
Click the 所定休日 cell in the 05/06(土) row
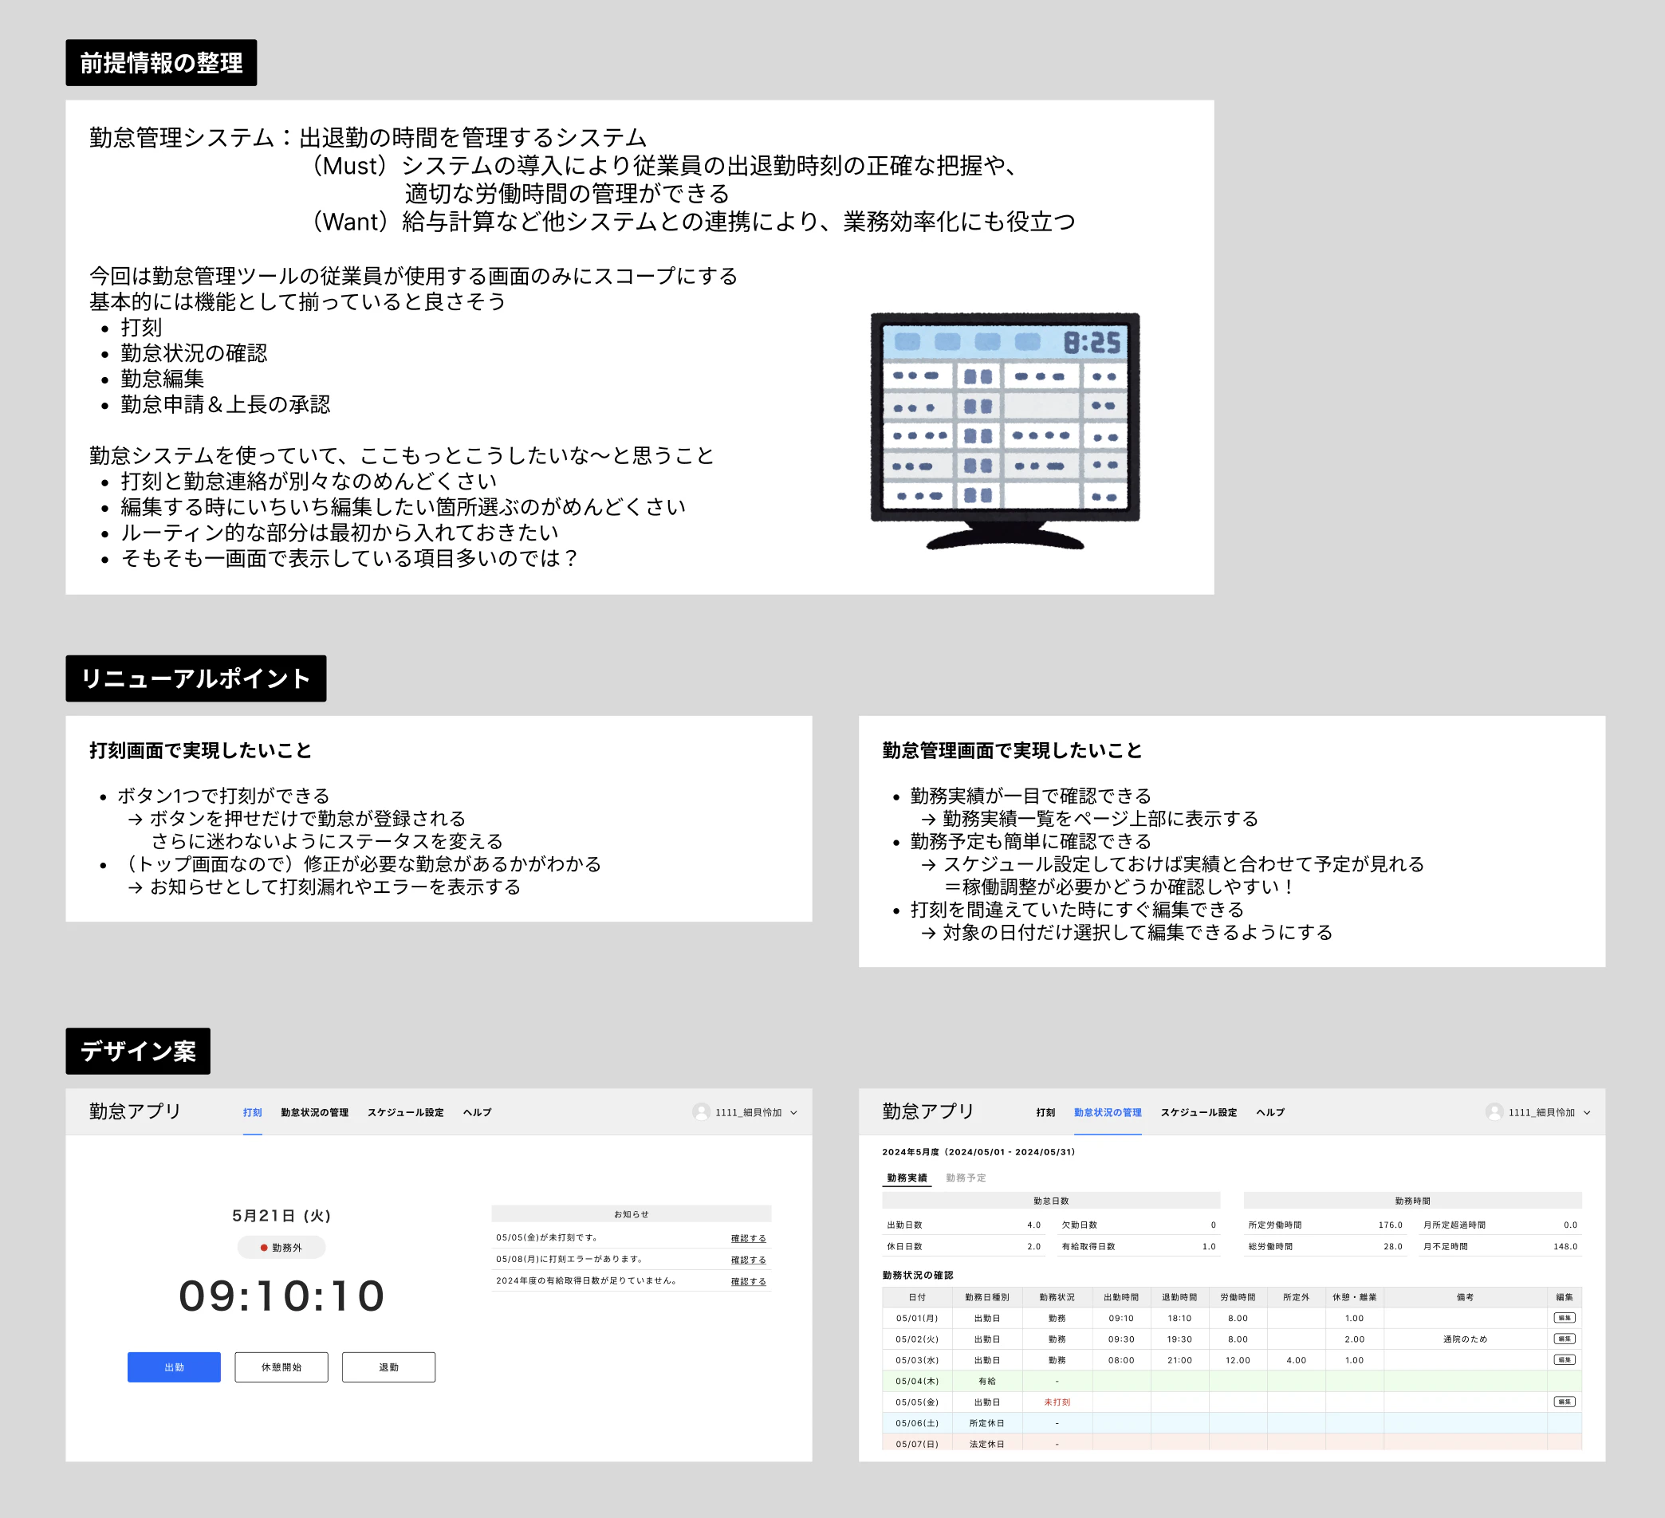coord(987,1423)
